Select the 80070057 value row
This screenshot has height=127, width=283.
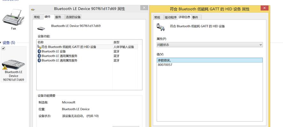click(210, 65)
